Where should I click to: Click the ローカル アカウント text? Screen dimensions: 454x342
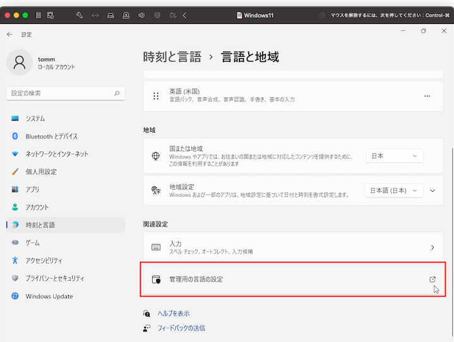tap(56, 67)
